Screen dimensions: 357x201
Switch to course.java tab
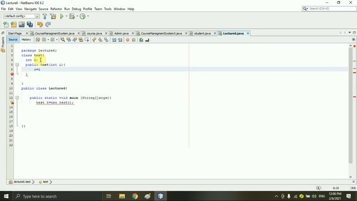94,33
